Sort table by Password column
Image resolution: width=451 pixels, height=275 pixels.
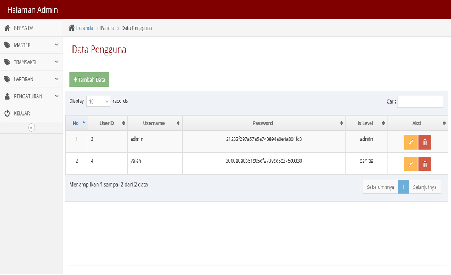(264, 123)
